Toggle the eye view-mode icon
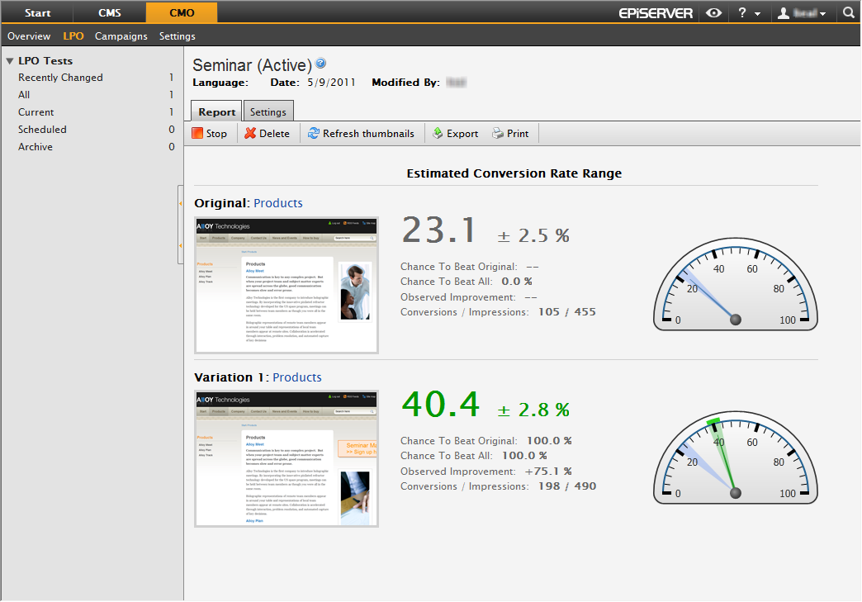The image size is (862, 602). tap(713, 12)
